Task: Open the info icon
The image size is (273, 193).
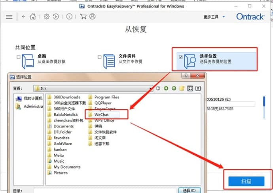Action: click(x=69, y=17)
